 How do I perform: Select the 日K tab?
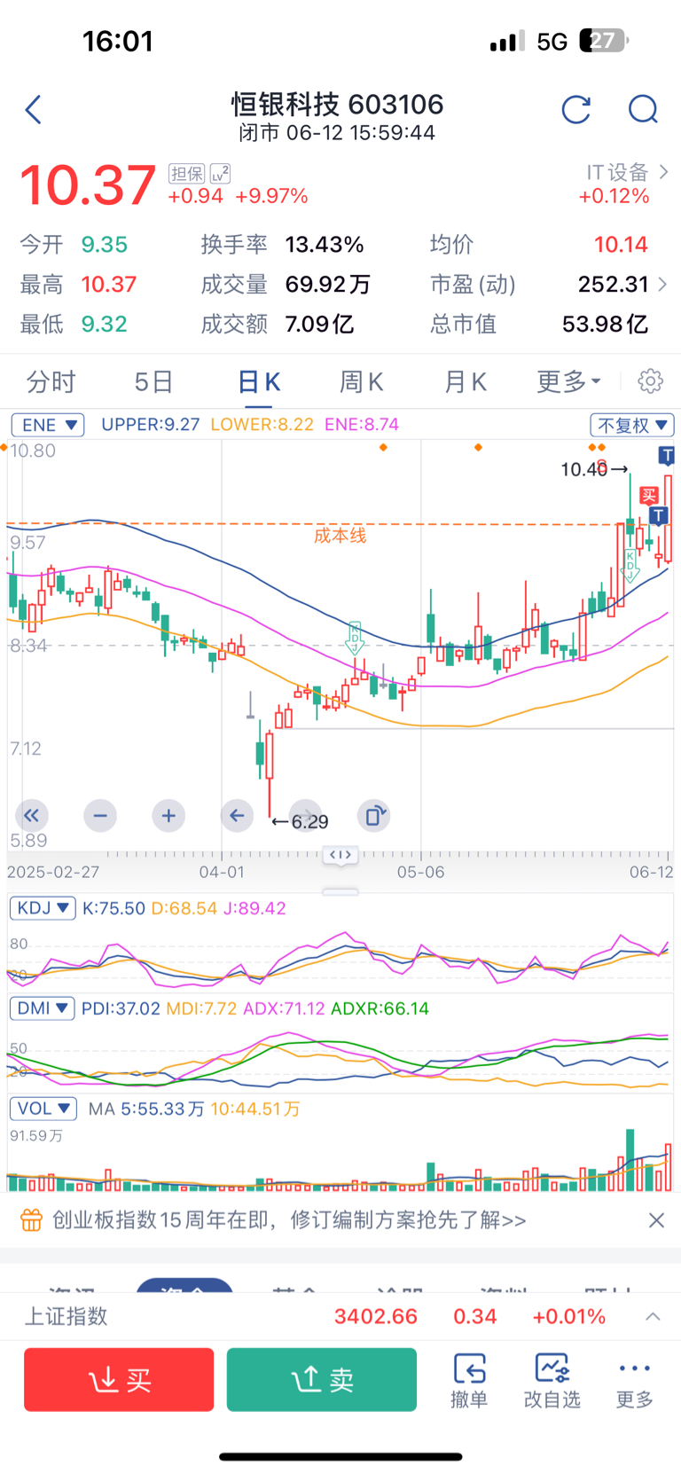259,381
